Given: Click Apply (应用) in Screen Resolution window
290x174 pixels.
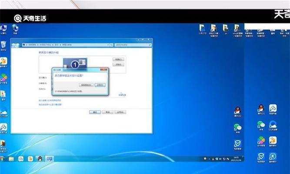Looking at the screenshot, I should point(120,112).
